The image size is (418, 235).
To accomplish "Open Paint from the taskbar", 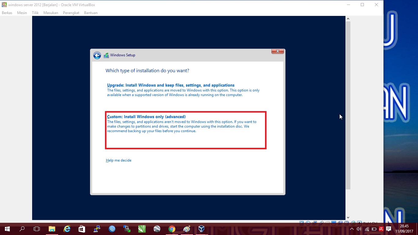I will coord(187,229).
